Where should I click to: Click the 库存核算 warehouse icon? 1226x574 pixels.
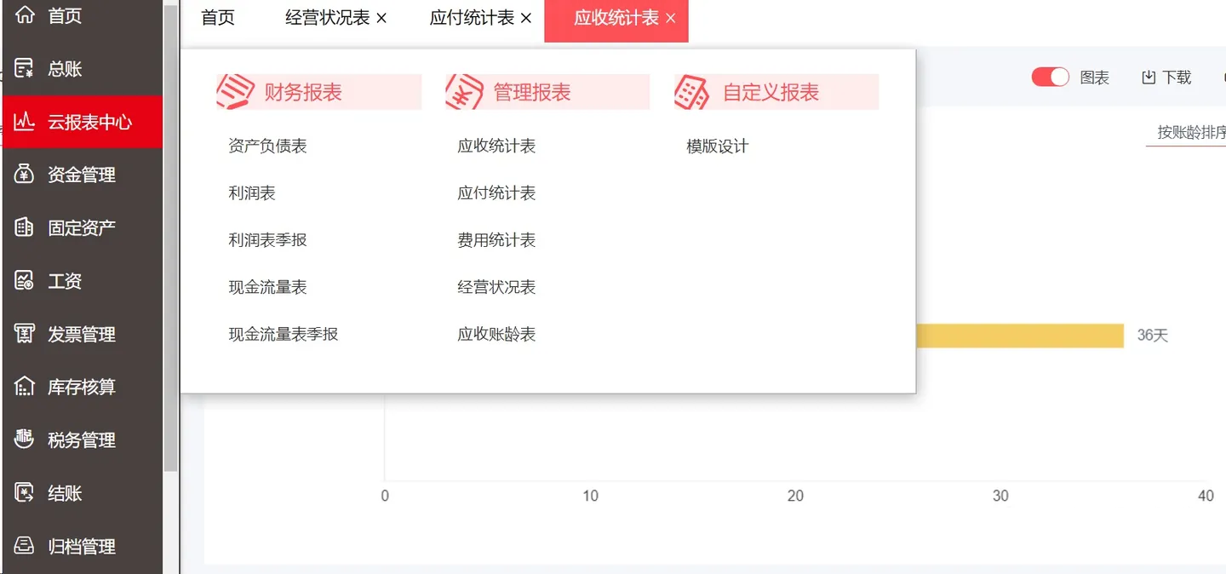point(25,387)
